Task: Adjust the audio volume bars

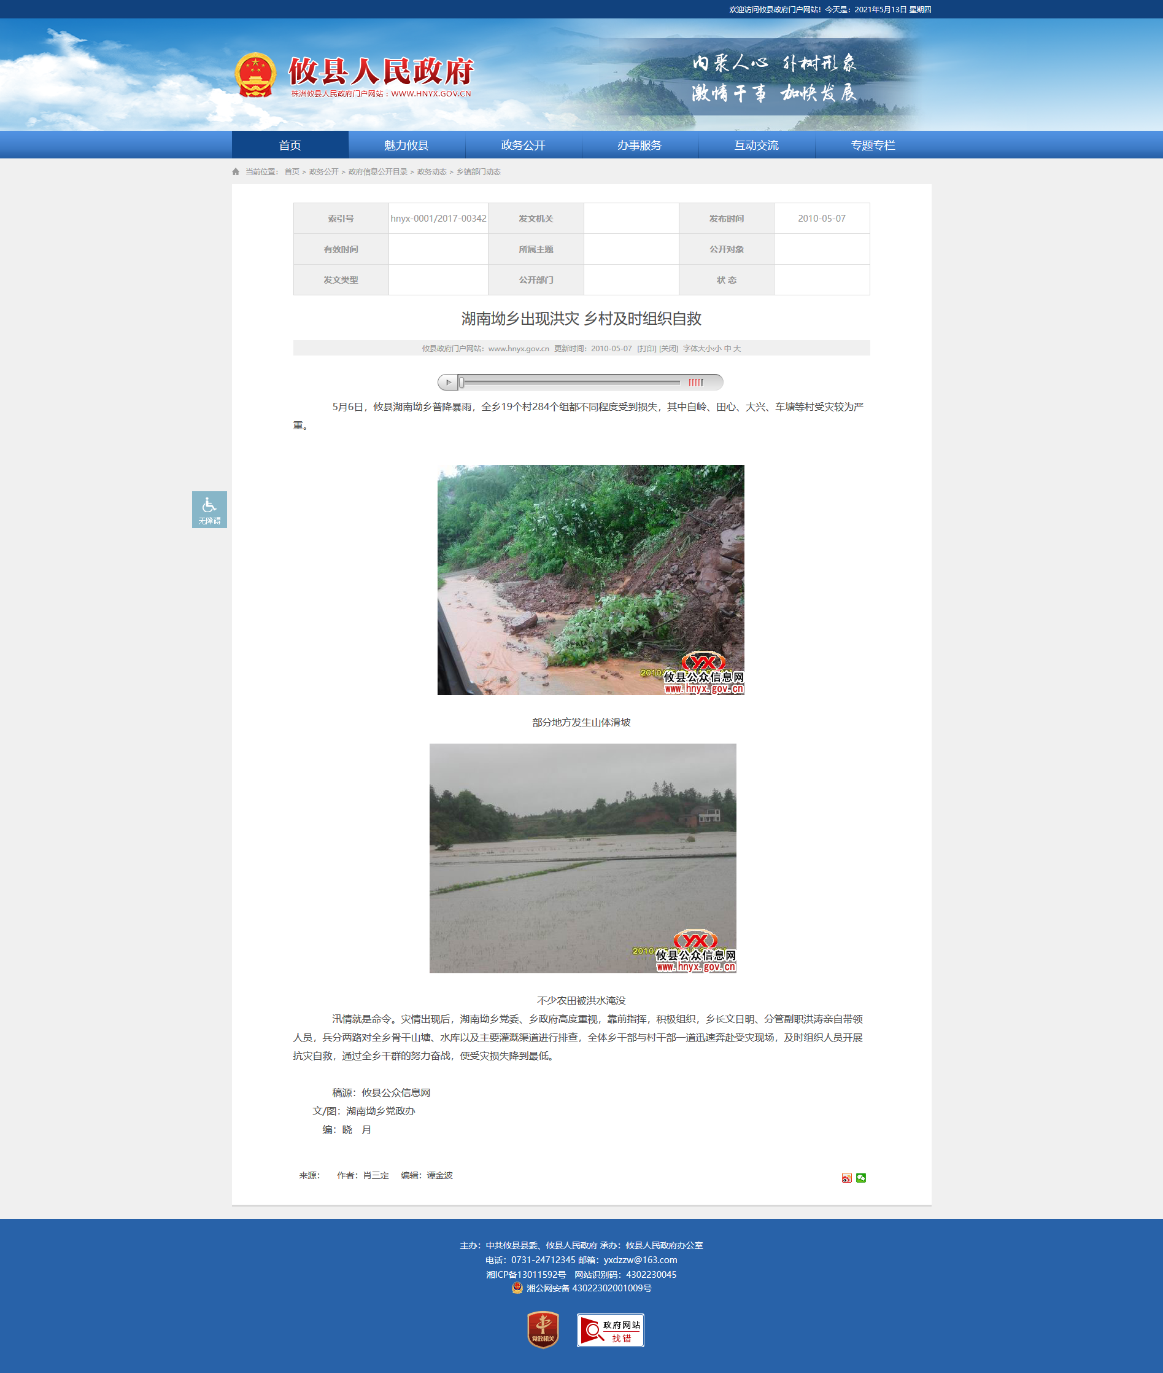Action: click(696, 382)
